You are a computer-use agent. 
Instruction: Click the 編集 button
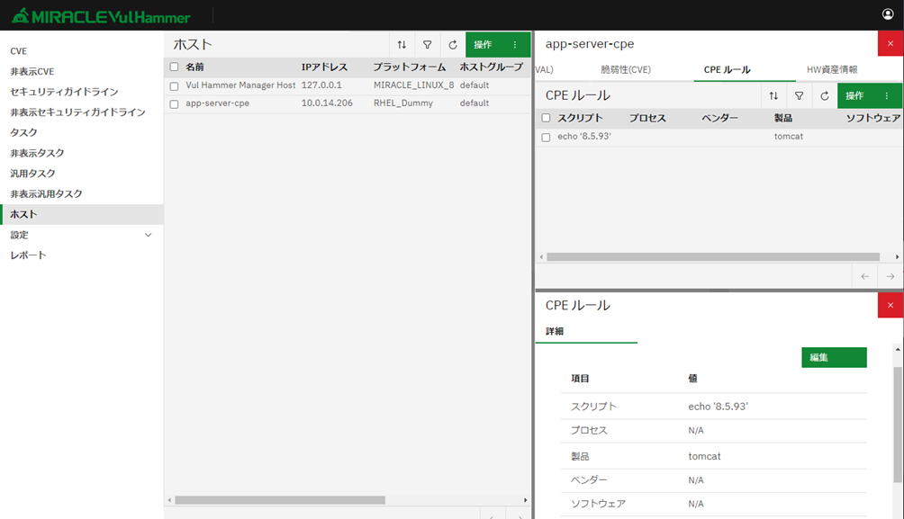point(834,358)
